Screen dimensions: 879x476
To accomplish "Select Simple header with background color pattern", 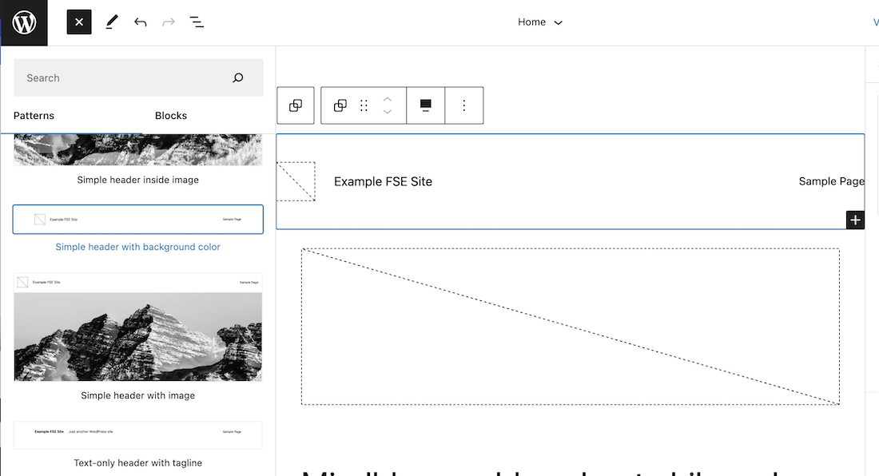I will coord(138,220).
